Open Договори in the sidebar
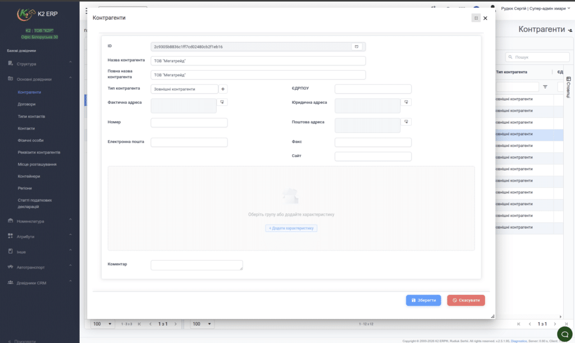Viewport: 575px width, 343px height. (26, 104)
